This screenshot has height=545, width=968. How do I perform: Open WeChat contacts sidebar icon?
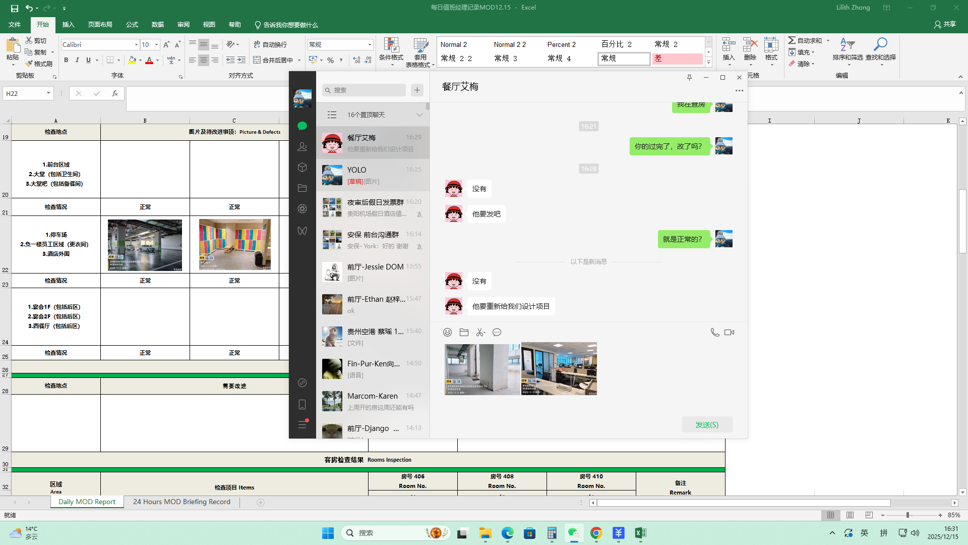click(x=302, y=146)
